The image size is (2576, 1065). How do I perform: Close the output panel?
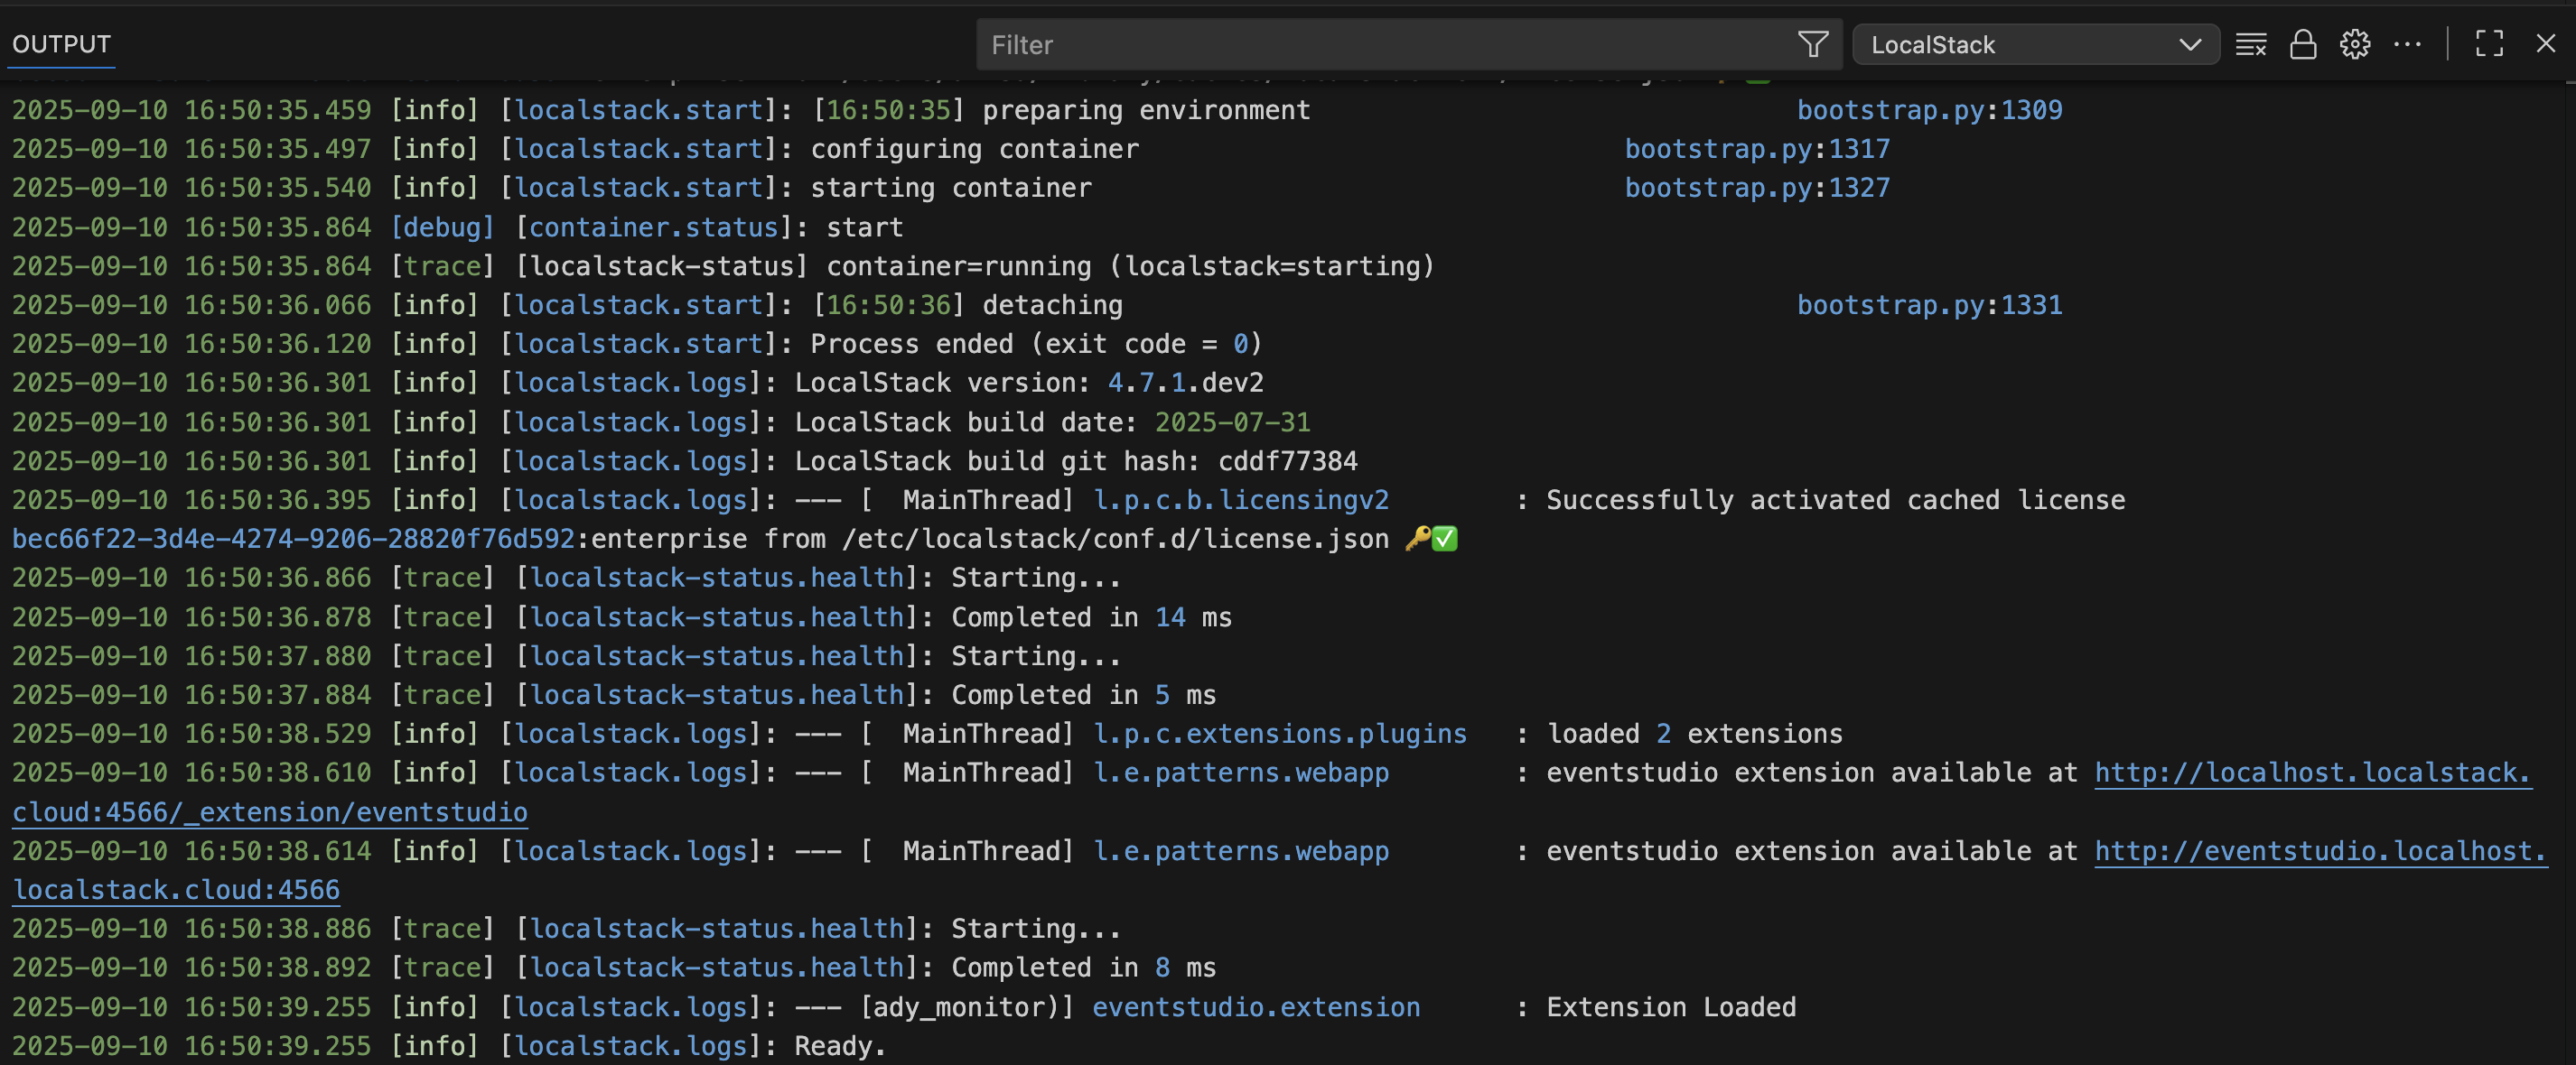(x=2545, y=44)
